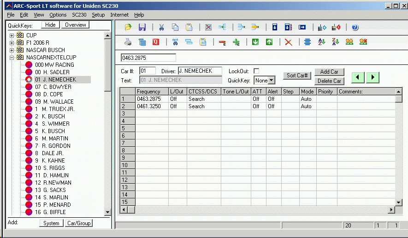Click frequency grid scroll-down arrow

pos(398,202)
